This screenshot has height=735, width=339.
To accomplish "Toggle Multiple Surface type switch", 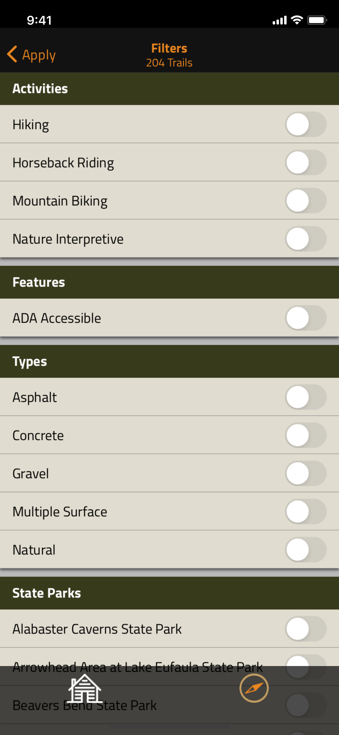I will tap(306, 512).
